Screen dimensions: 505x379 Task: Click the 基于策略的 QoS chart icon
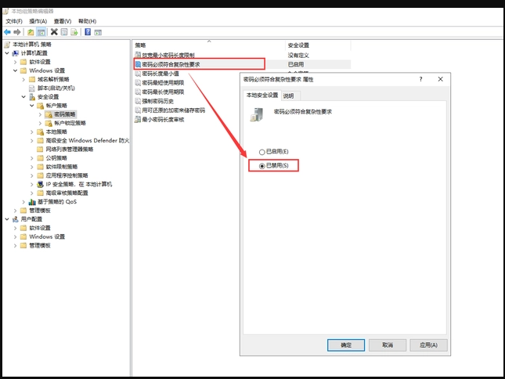click(32, 201)
